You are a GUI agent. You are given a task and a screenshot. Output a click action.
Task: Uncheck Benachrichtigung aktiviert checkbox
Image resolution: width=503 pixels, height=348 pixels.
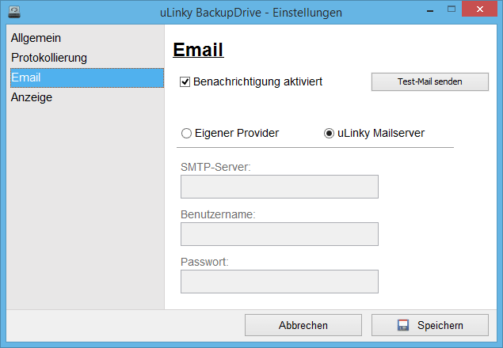coord(185,82)
